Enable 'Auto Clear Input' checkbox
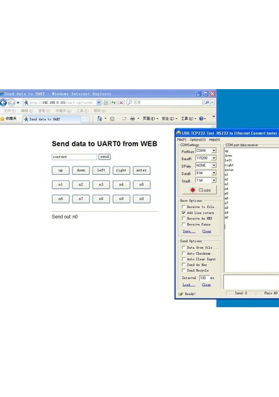Viewport: 279px width, 397px height. pos(183,259)
